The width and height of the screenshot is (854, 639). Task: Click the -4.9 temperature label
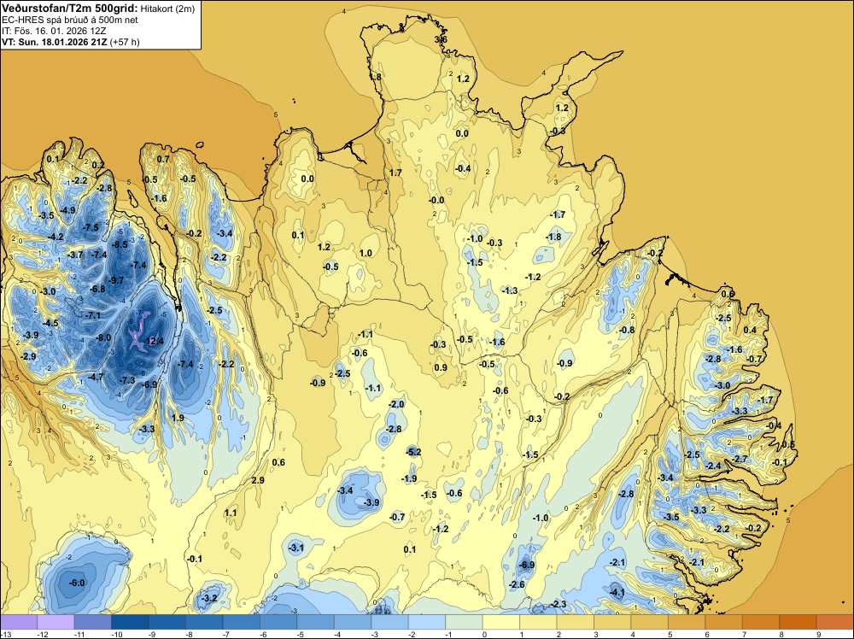[x=67, y=210]
